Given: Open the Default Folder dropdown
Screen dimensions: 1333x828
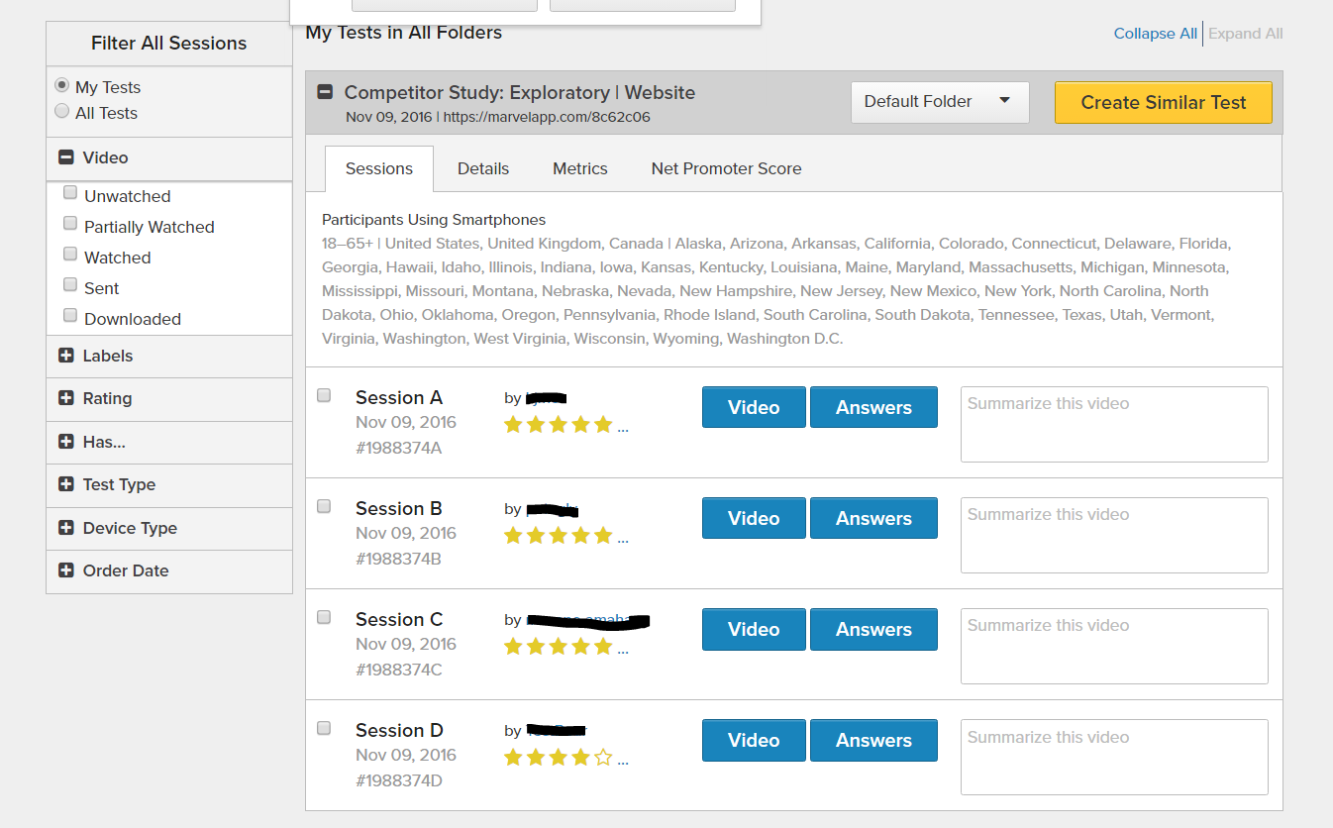Looking at the screenshot, I should (940, 102).
